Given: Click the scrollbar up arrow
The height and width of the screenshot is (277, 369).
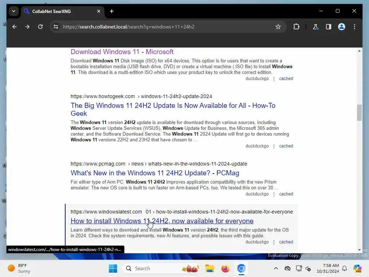Looking at the screenshot, I should [359, 51].
